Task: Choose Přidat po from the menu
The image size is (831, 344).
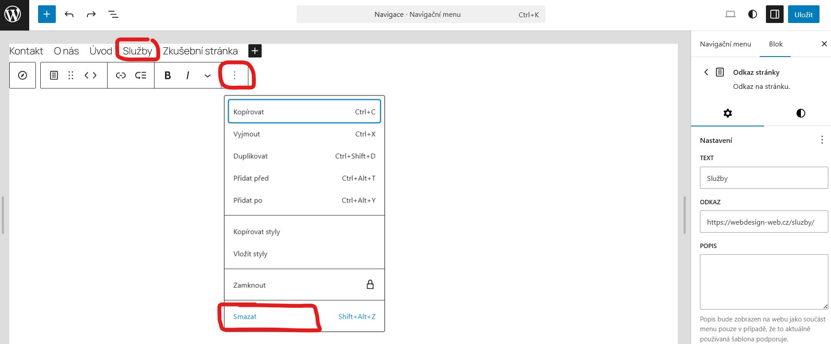Action: pyautogui.click(x=305, y=200)
